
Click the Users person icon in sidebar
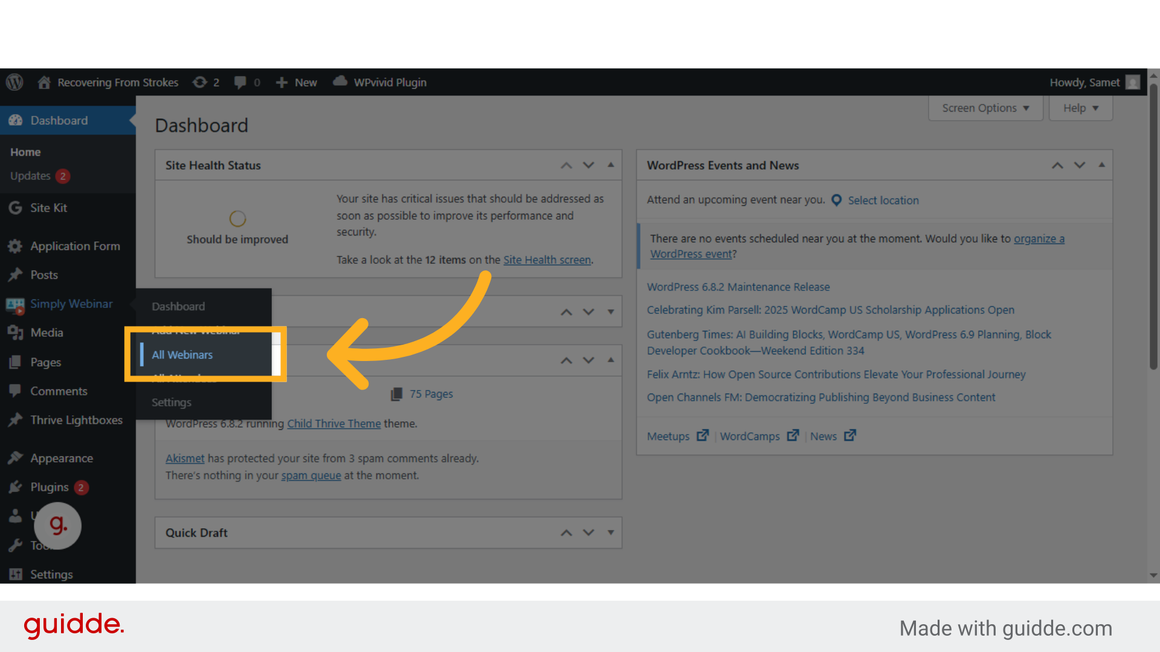click(15, 516)
